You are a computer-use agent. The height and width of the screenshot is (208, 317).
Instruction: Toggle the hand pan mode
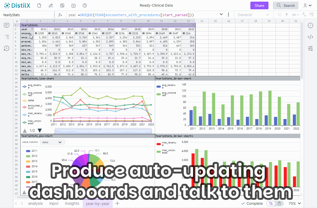279,203
